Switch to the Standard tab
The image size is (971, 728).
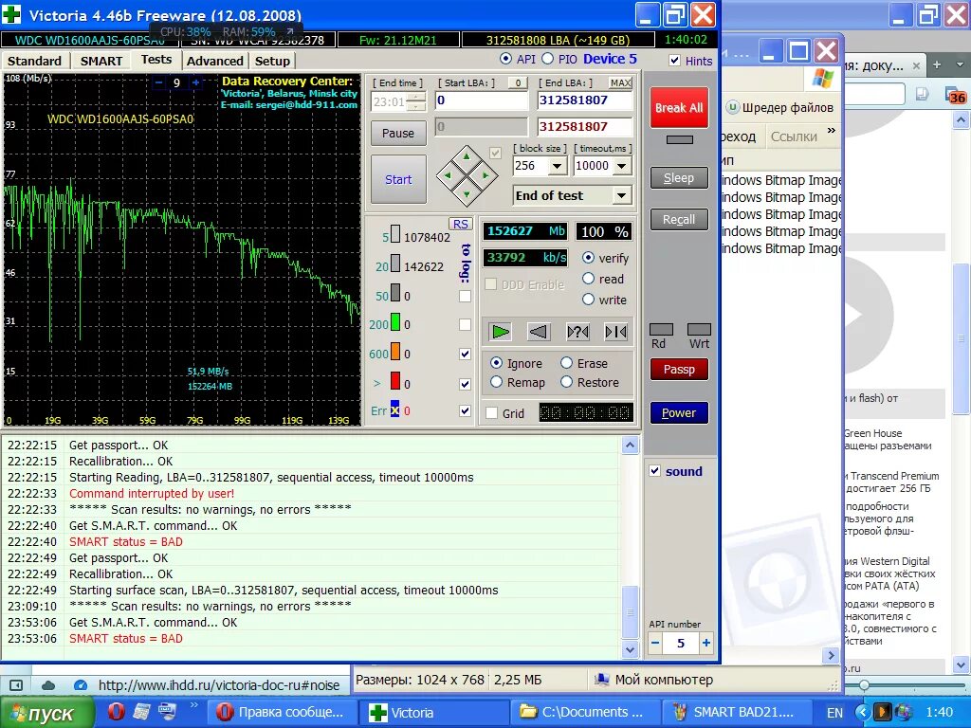click(x=34, y=61)
